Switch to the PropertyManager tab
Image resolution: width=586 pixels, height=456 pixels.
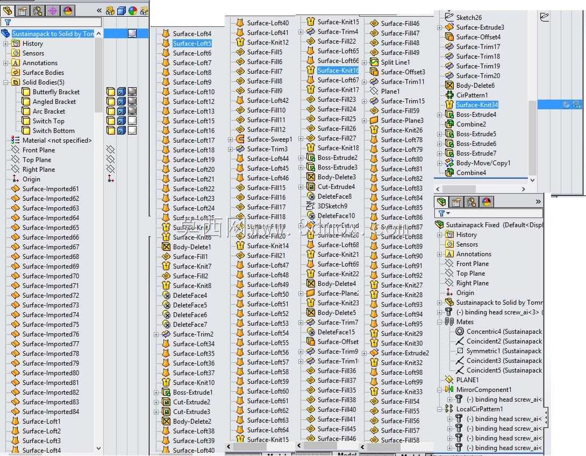point(22,10)
